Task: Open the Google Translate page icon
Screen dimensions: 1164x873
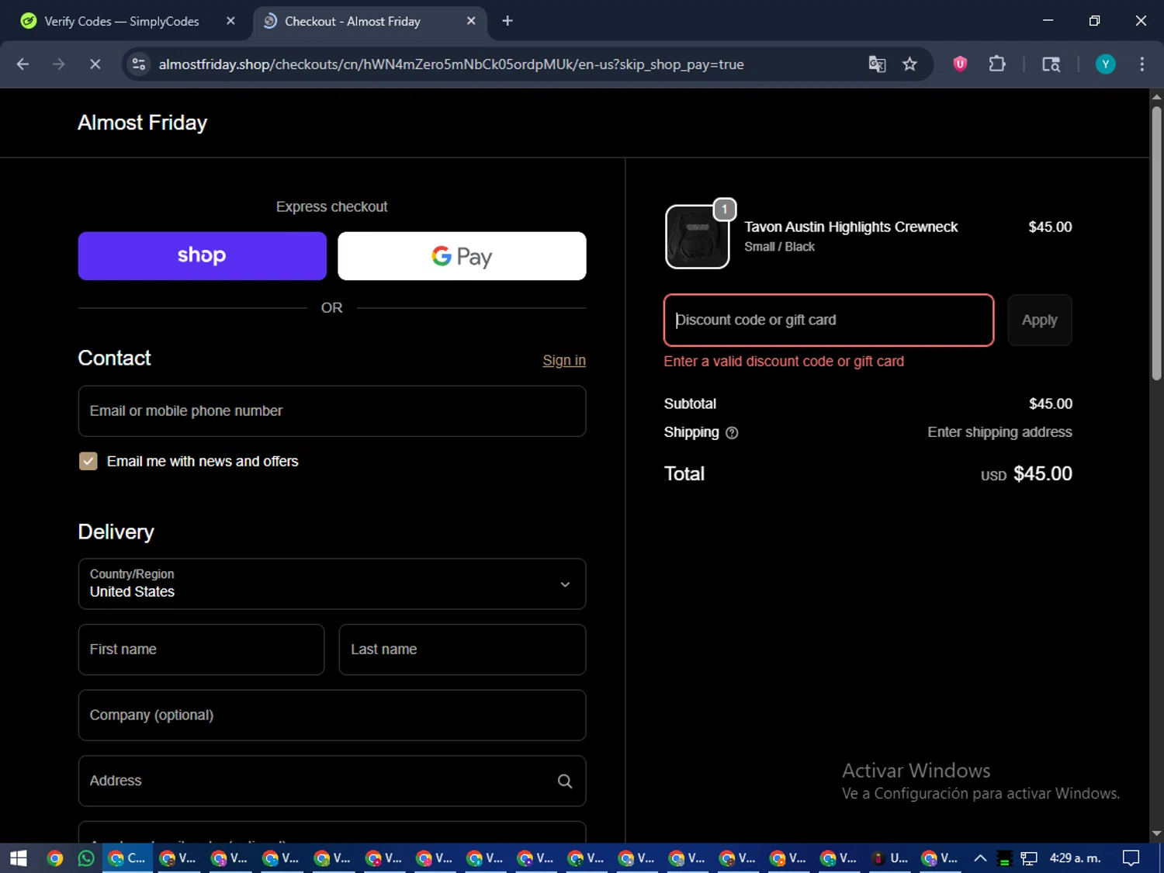Action: click(x=877, y=64)
